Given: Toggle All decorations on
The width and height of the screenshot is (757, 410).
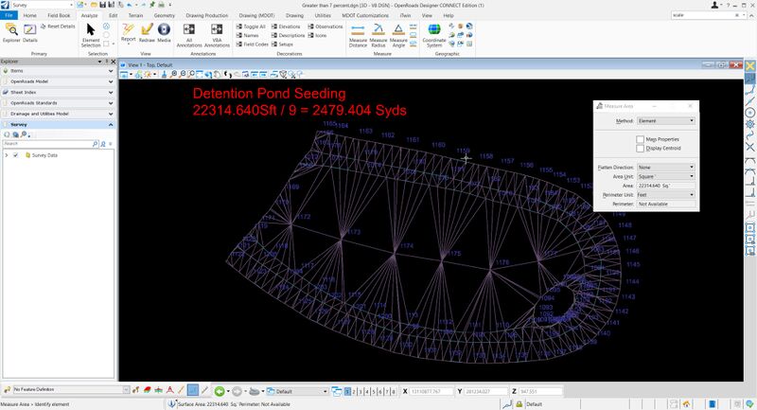Looking at the screenshot, I should 251,27.
